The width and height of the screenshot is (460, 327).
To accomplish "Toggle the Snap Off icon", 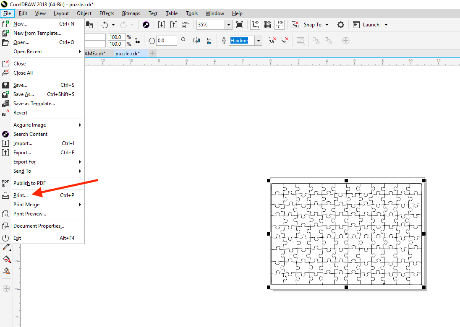I will pos(295,25).
